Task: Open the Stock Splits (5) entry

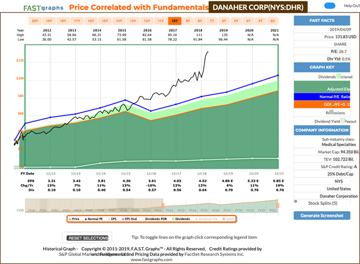Action: tap(322, 204)
